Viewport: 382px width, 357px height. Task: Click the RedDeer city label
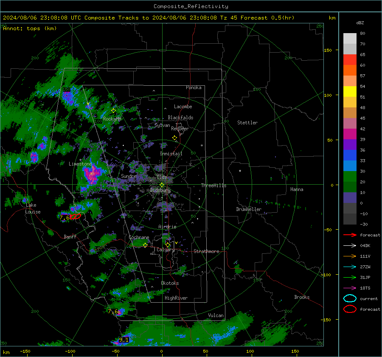pyautogui.click(x=180, y=129)
